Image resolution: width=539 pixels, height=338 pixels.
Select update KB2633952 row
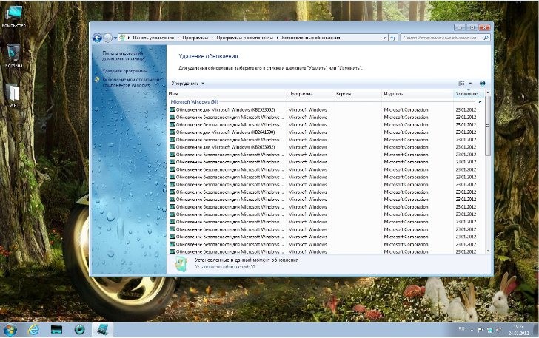tap(327, 147)
